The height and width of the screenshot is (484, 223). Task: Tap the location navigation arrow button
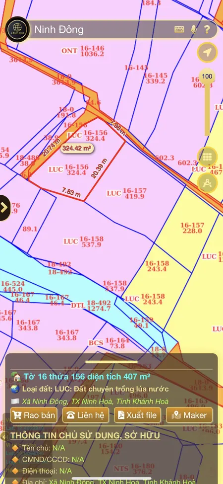pos(207,53)
